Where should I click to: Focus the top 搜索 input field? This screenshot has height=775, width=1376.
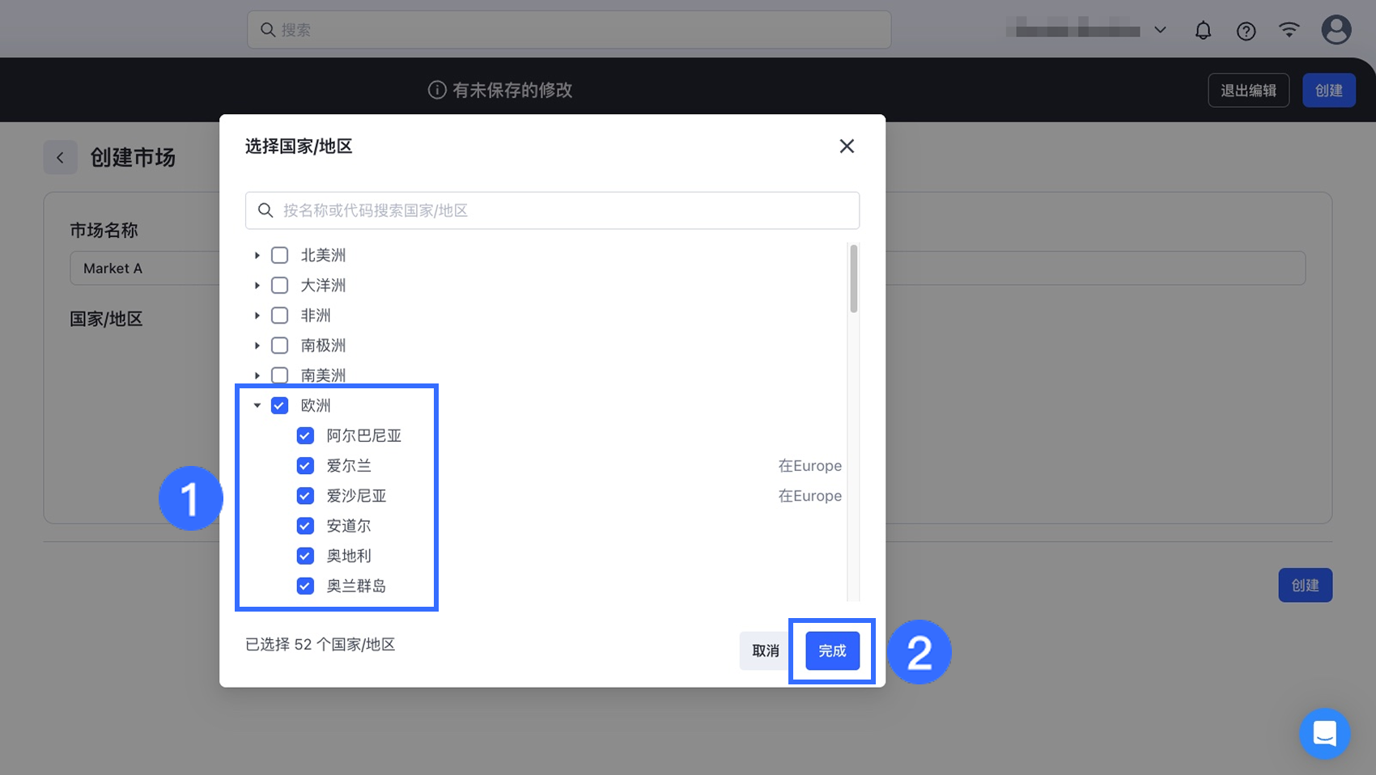tap(569, 30)
